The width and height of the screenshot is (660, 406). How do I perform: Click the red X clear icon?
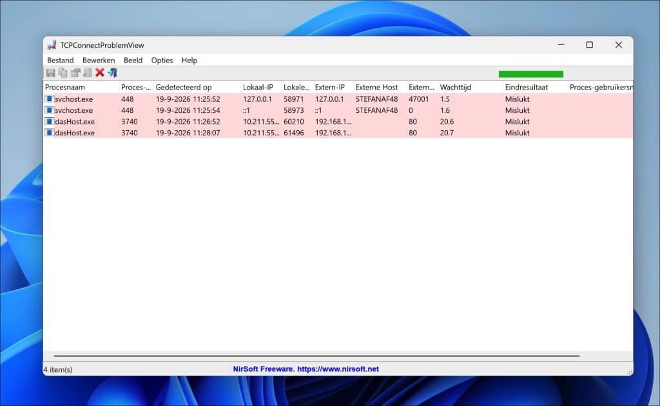100,73
